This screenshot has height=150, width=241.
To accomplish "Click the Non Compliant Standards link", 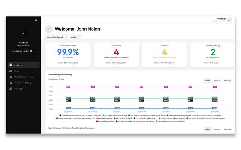I will point(116,58).
